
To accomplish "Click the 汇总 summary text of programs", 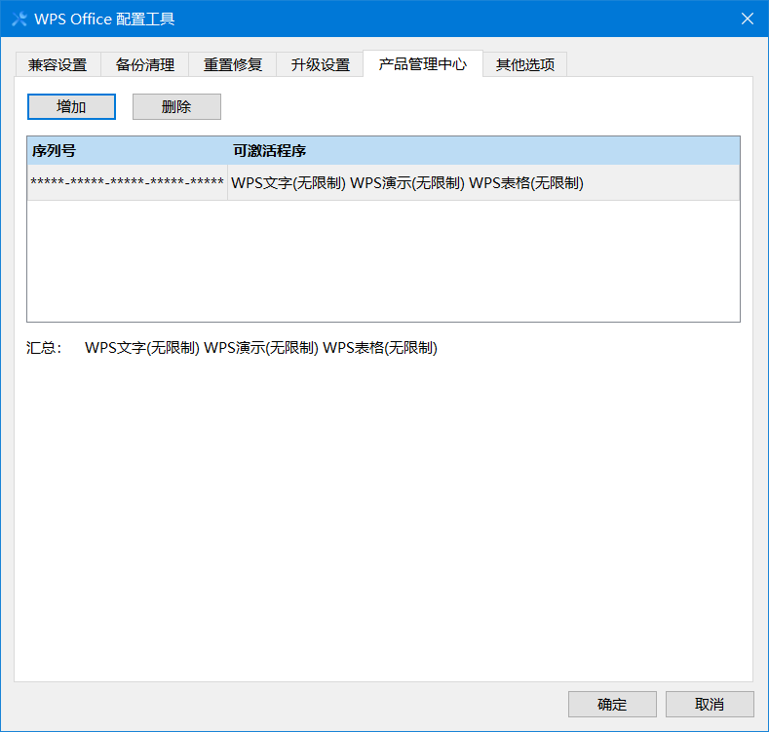I will tap(261, 347).
